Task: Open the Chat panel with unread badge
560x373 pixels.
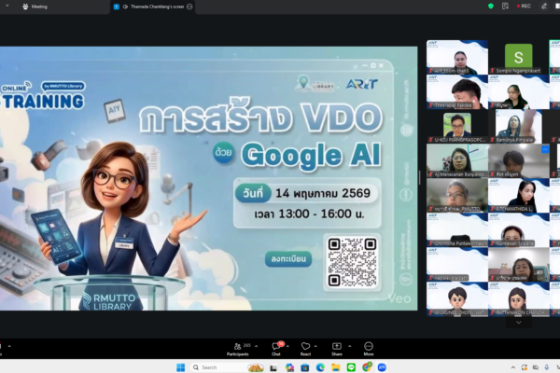Action: (276, 349)
